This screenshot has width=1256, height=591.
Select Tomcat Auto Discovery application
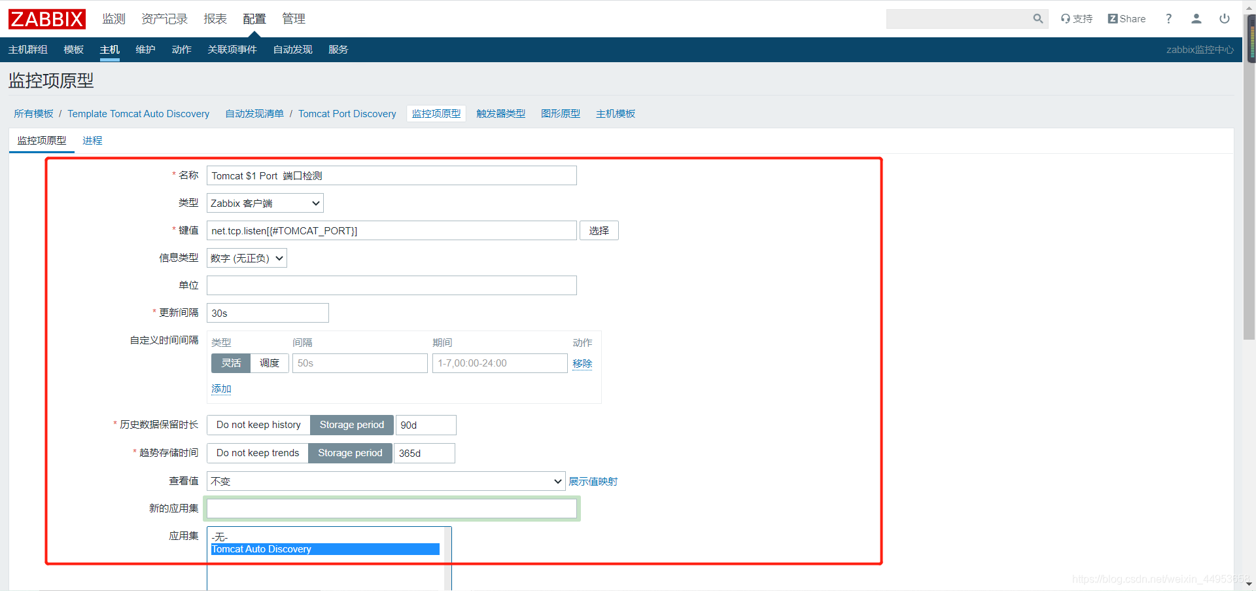325,549
